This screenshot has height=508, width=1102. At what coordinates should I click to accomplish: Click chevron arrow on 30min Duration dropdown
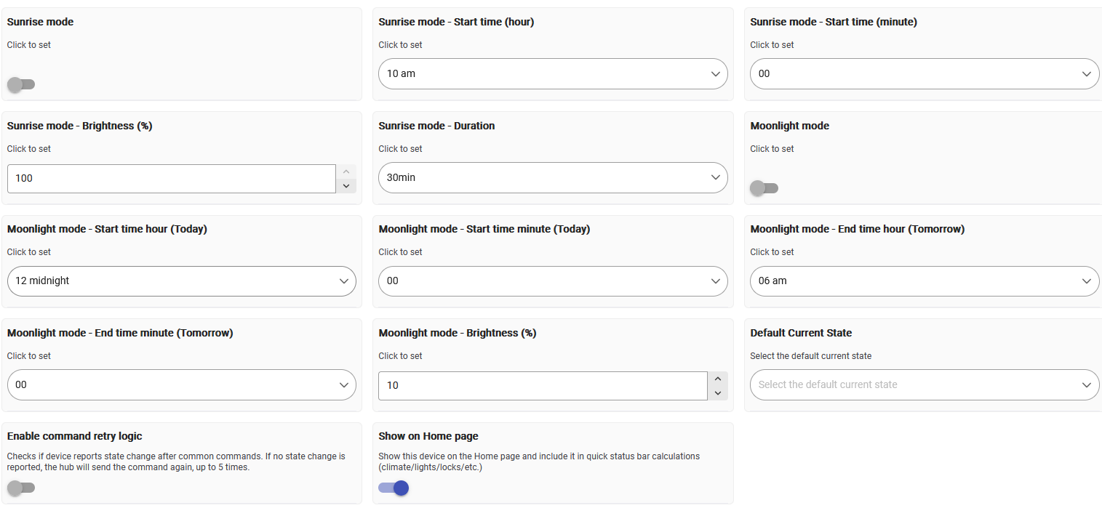pyautogui.click(x=714, y=177)
